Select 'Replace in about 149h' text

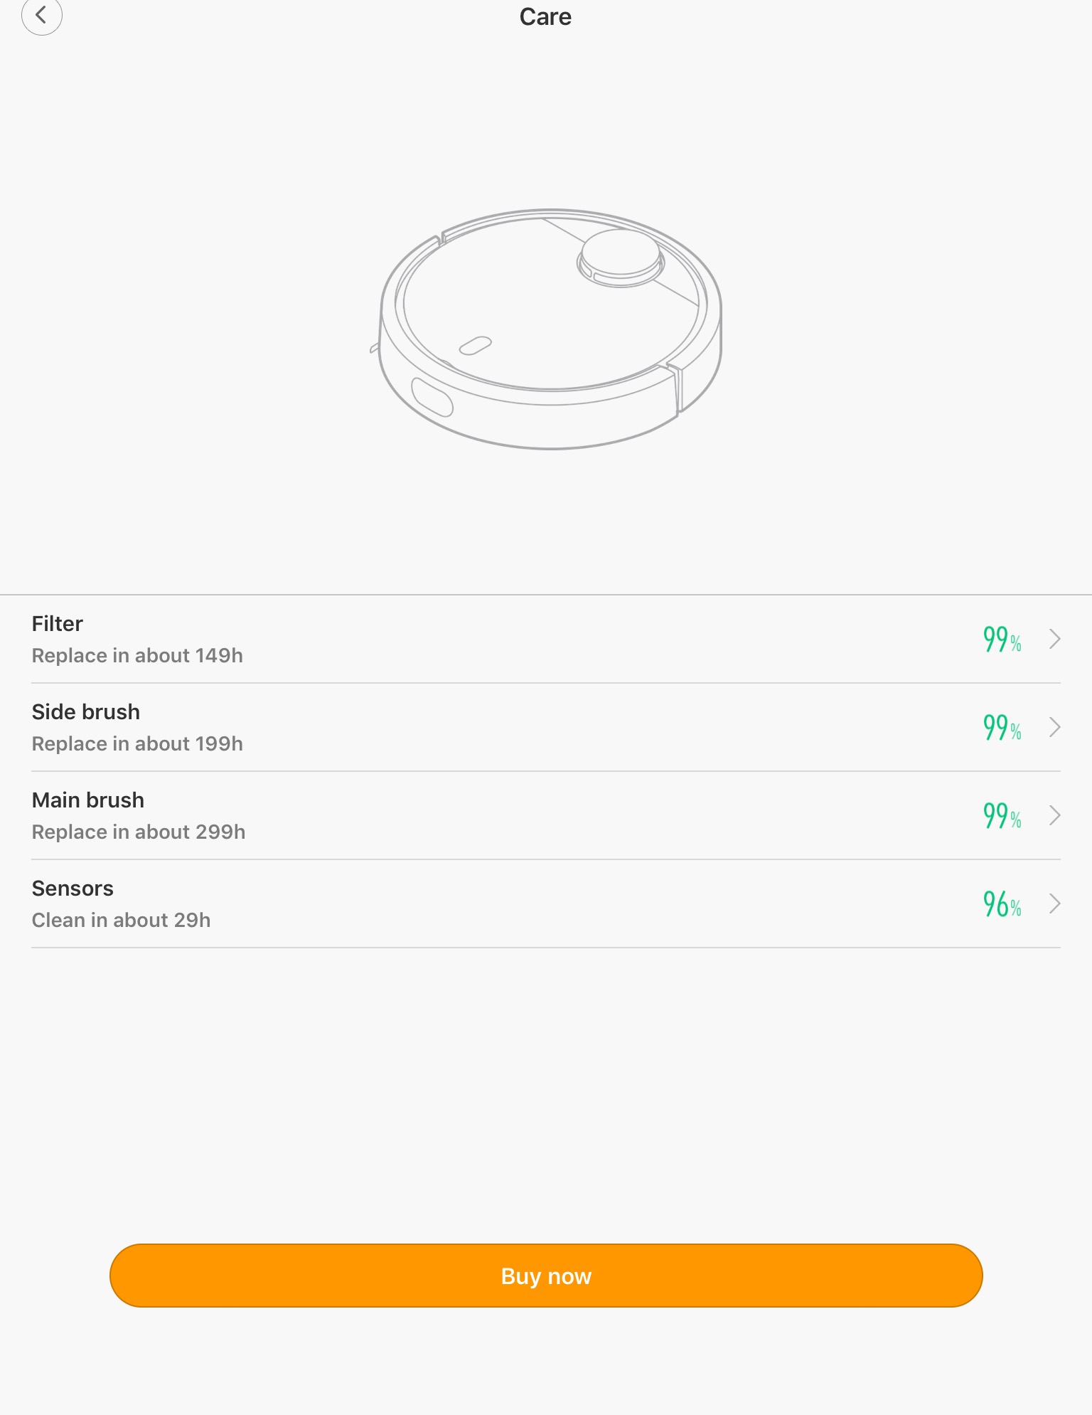tap(137, 656)
